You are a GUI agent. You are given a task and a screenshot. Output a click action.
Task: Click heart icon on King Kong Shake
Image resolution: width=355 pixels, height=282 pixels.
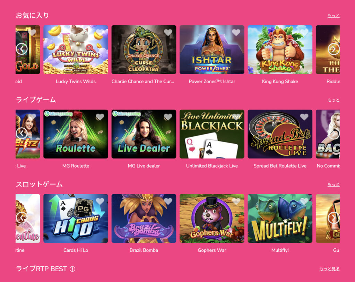pyautogui.click(x=304, y=33)
